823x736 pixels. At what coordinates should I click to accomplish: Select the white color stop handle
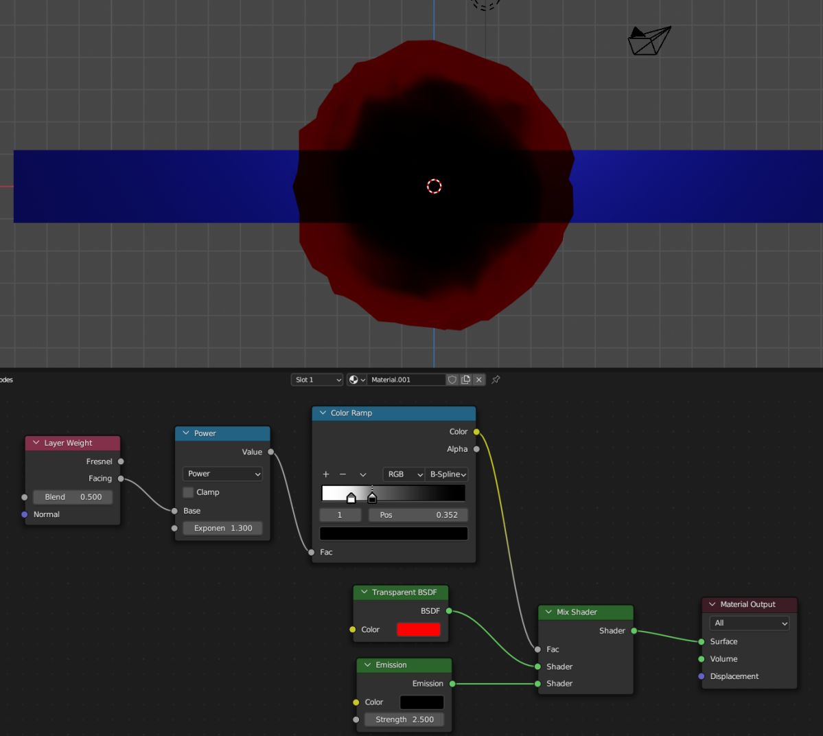click(x=351, y=498)
